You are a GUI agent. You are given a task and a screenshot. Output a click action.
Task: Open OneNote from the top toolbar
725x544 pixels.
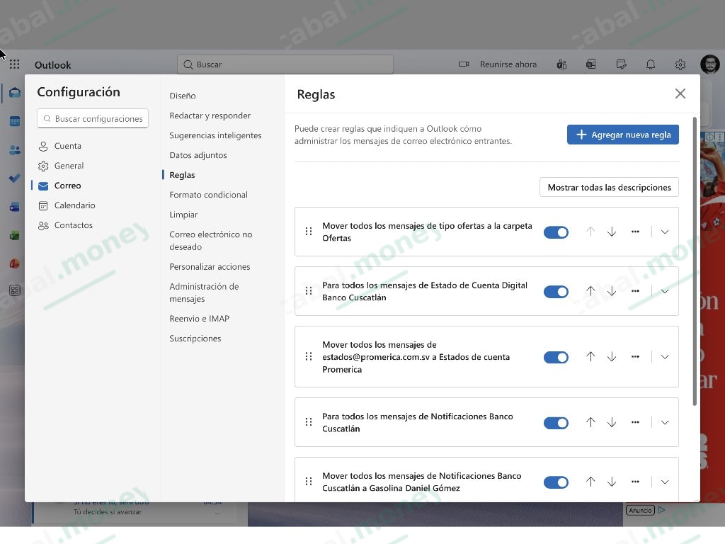[590, 64]
